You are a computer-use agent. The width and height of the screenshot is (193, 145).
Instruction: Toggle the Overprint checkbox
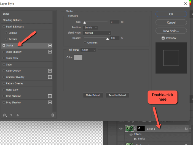[x=85, y=43]
